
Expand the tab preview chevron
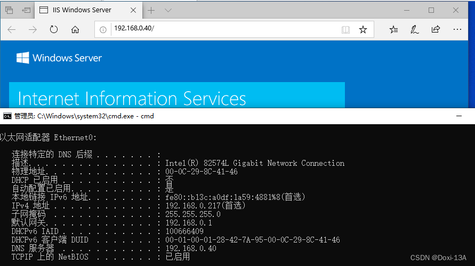168,10
